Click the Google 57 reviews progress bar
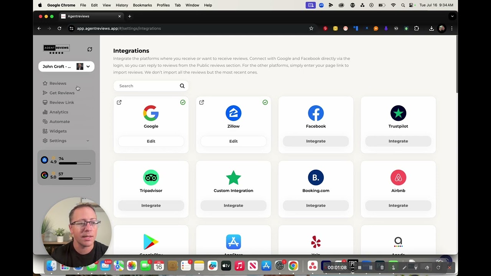Screen dimensions: 491x276 point(75,179)
